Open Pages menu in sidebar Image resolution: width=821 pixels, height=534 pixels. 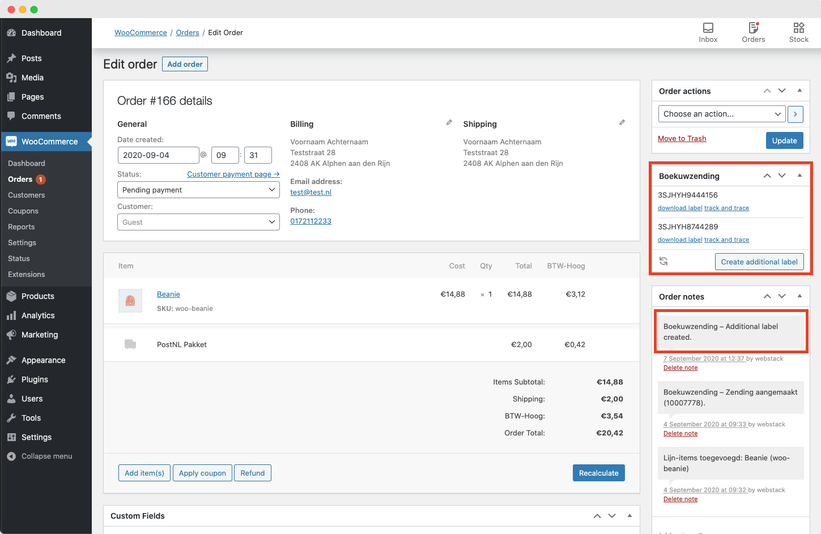pyautogui.click(x=46, y=97)
